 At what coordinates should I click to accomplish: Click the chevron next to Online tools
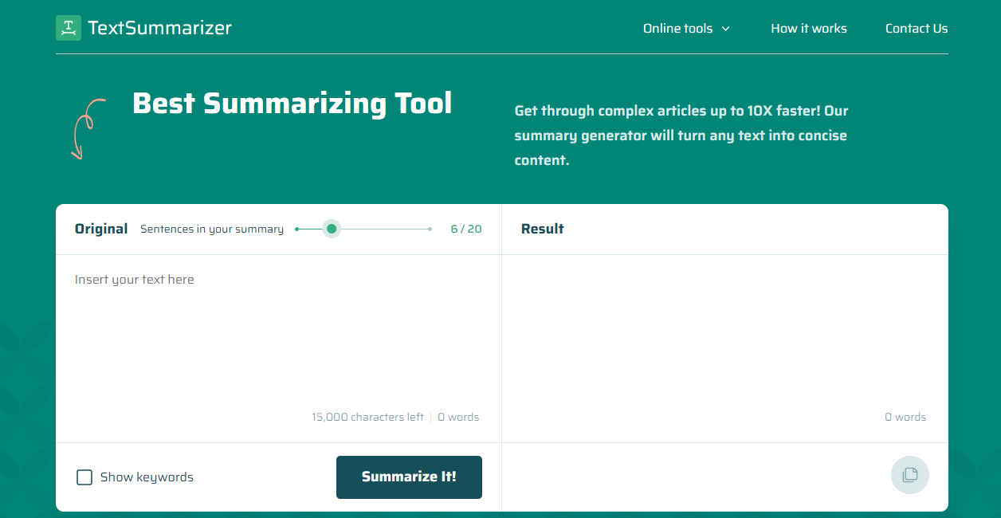point(726,29)
